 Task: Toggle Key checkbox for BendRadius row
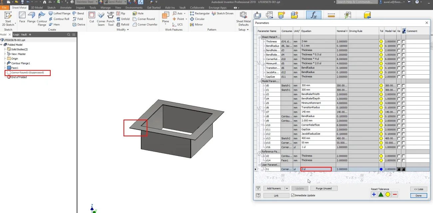point(399,46)
